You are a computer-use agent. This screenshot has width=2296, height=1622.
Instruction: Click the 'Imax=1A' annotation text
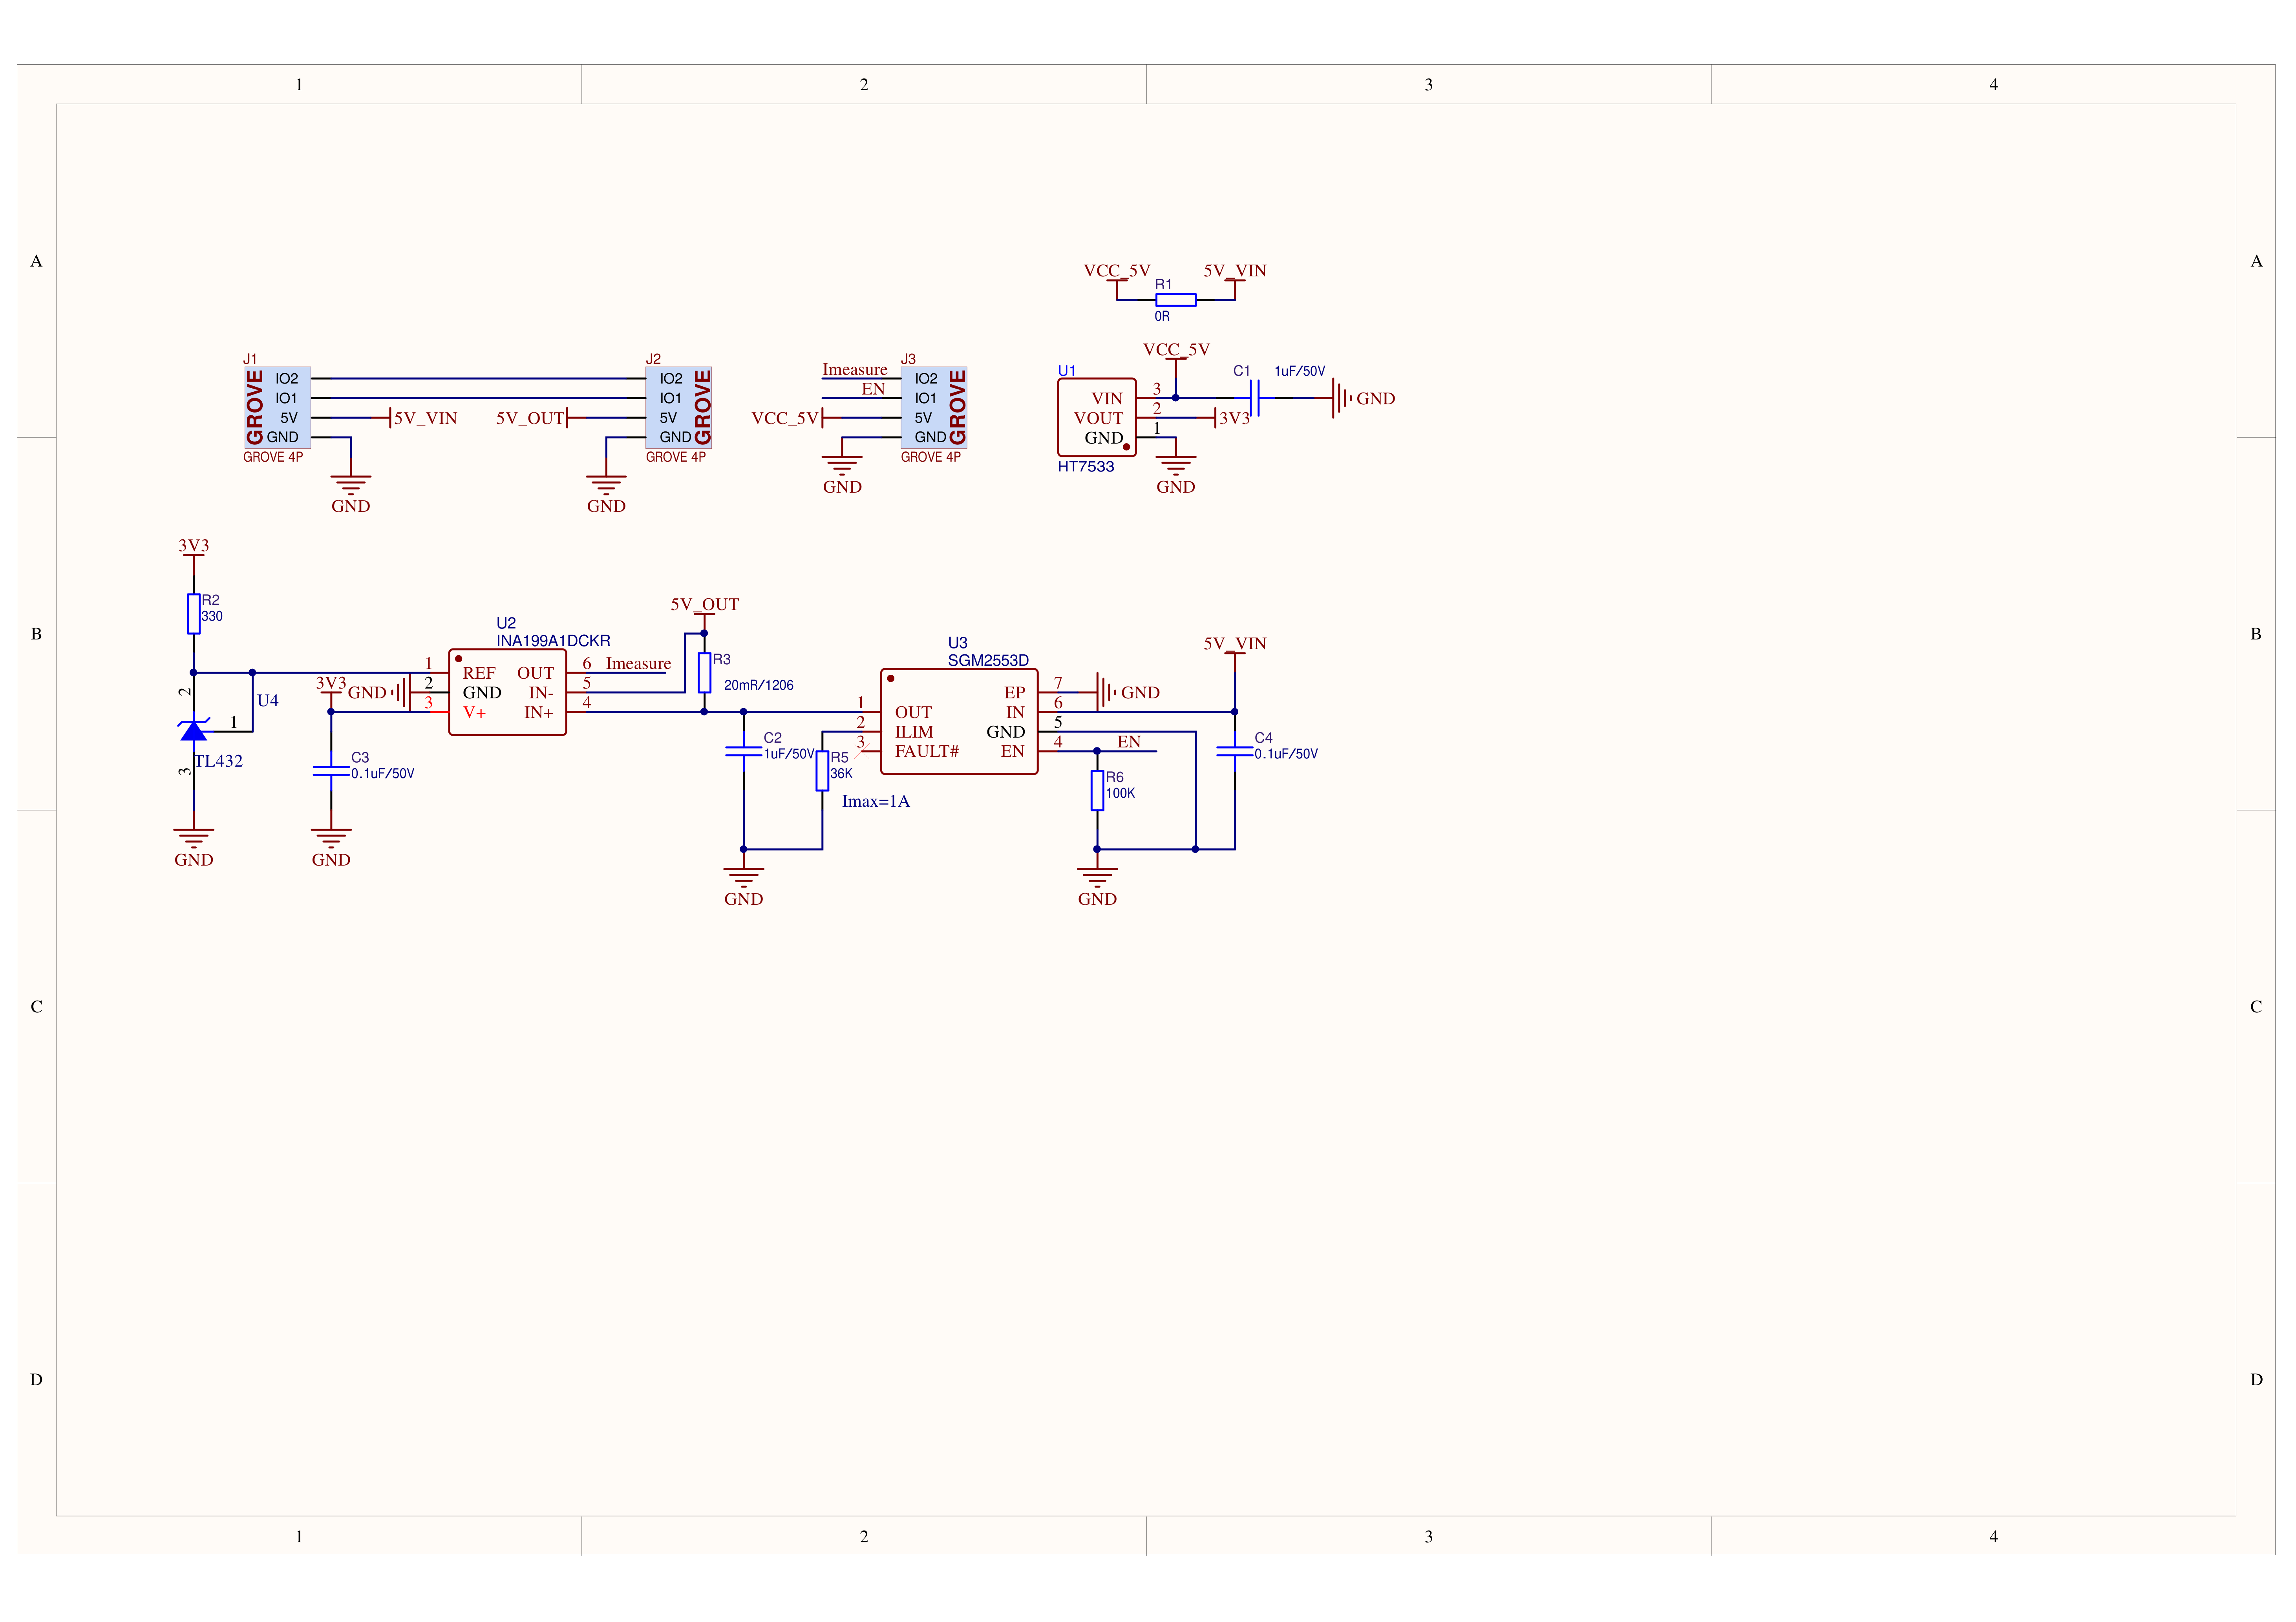[876, 801]
